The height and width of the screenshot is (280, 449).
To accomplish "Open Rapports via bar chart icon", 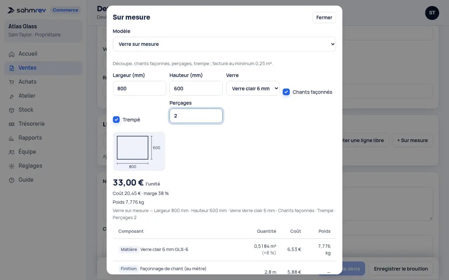I will pos(12,138).
